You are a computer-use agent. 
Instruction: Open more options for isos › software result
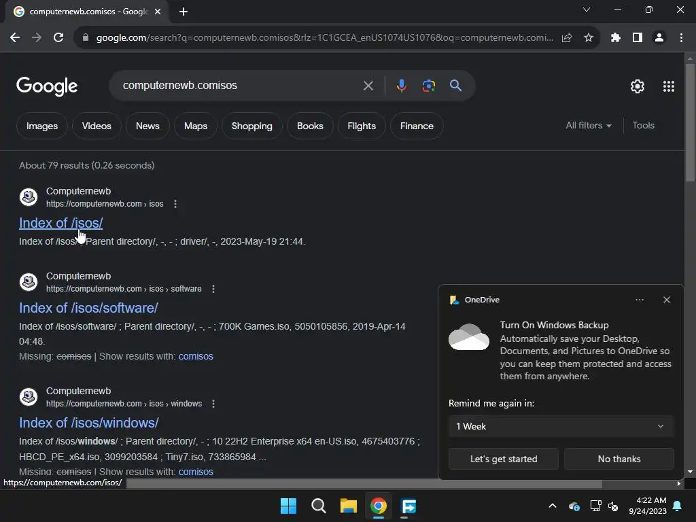tap(213, 289)
